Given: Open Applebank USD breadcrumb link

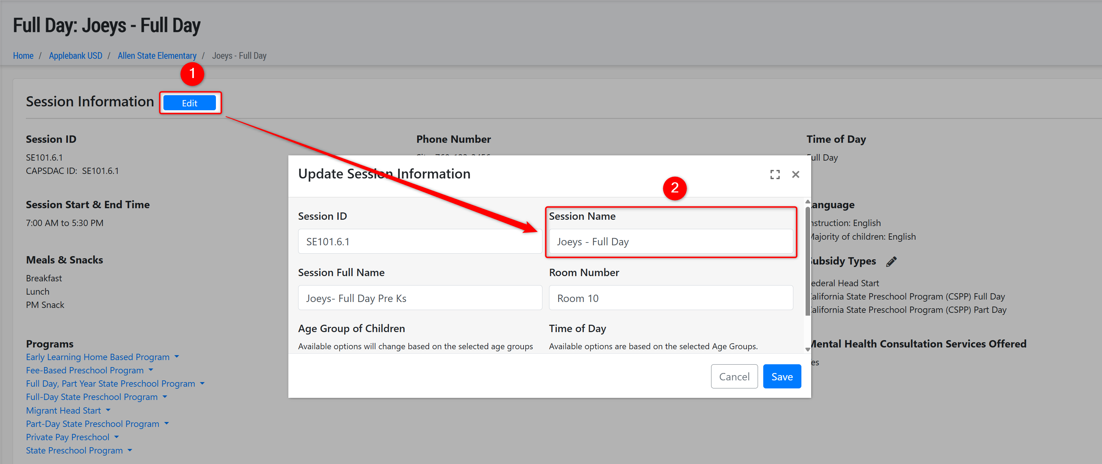Looking at the screenshot, I should point(75,56).
